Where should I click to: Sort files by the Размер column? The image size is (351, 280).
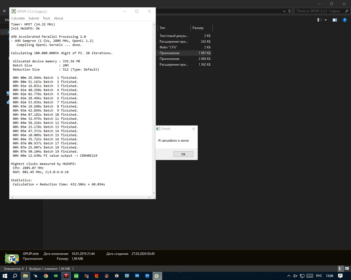tap(202, 28)
